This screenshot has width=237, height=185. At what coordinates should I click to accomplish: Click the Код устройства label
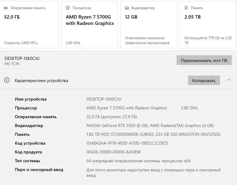click(30, 143)
